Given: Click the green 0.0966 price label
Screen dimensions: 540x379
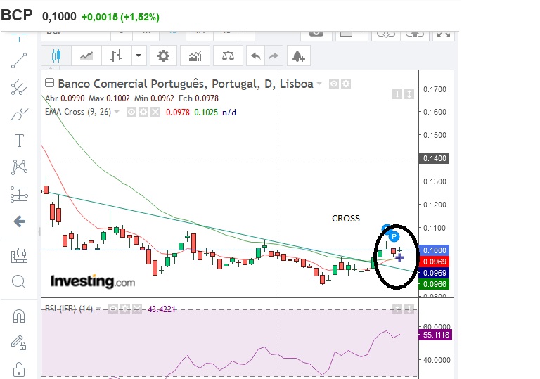Looking at the screenshot, I should click(434, 284).
